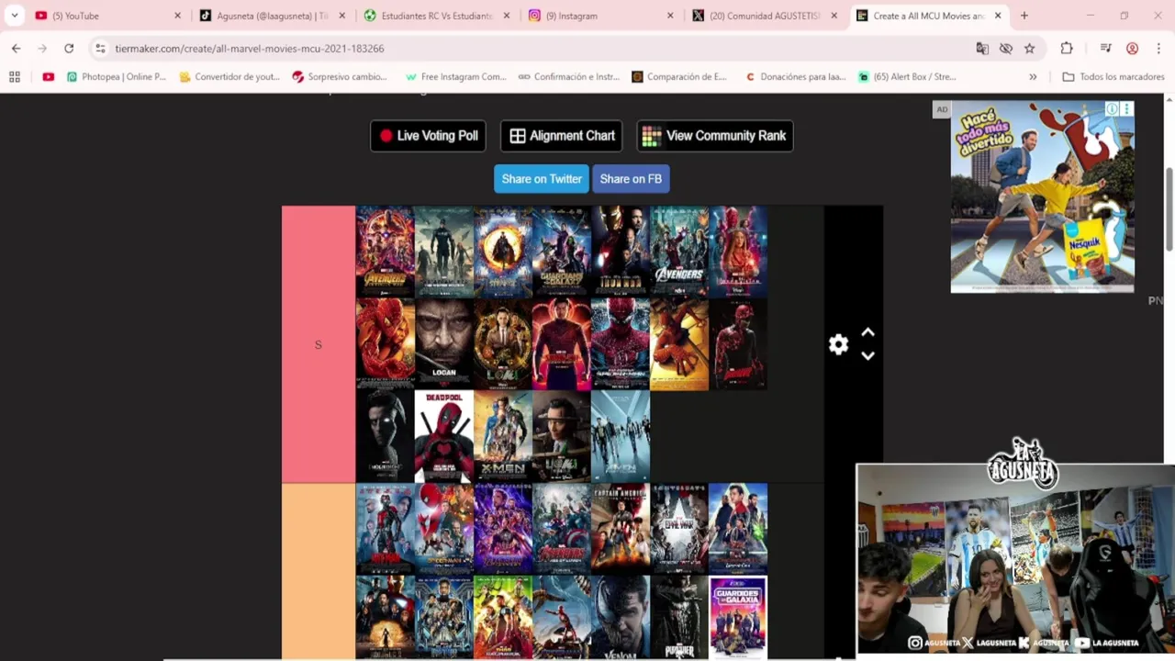
Task: Open the ad info icon
Action: [1112, 109]
